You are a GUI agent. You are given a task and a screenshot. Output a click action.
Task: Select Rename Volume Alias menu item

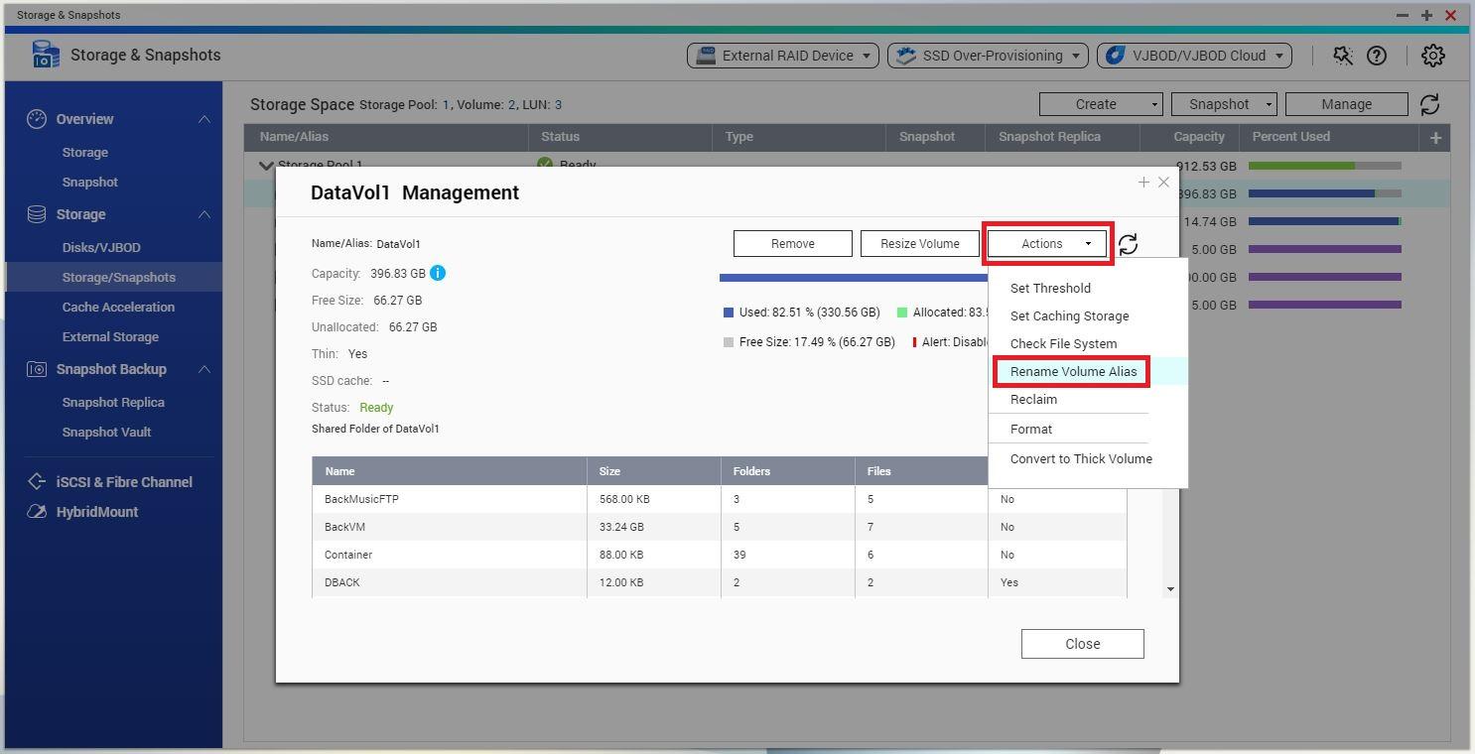(x=1073, y=372)
